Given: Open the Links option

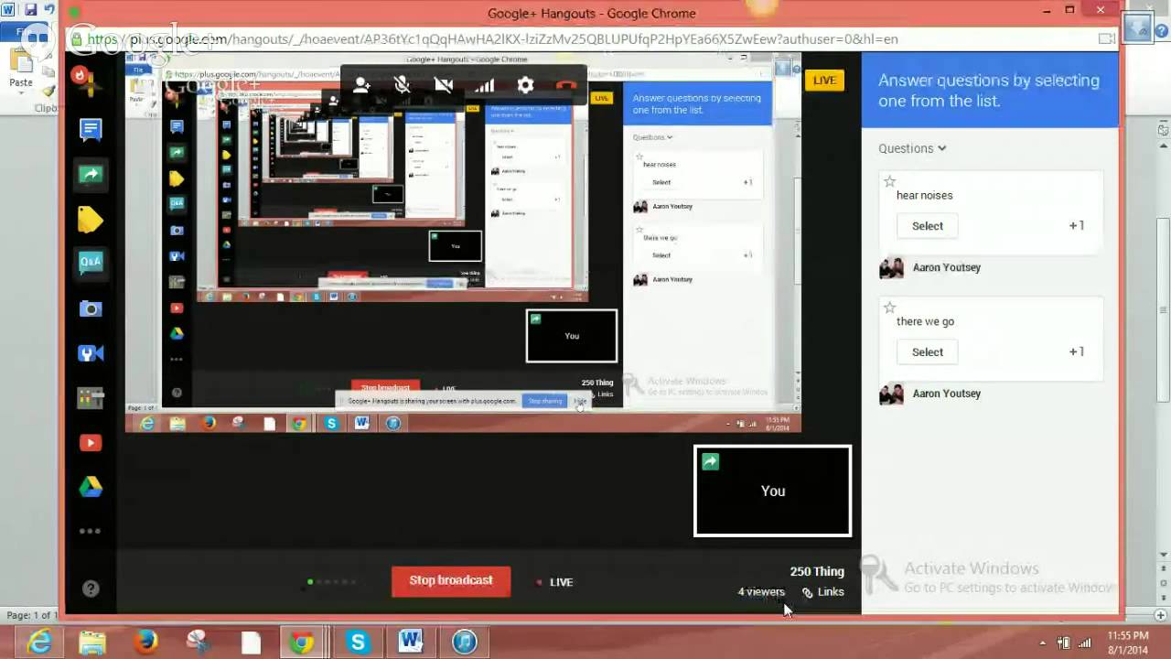Looking at the screenshot, I should [x=822, y=592].
